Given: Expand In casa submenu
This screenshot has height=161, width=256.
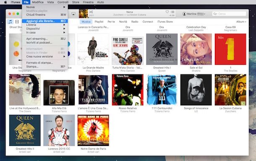Looking at the screenshot, I should [x=45, y=32].
